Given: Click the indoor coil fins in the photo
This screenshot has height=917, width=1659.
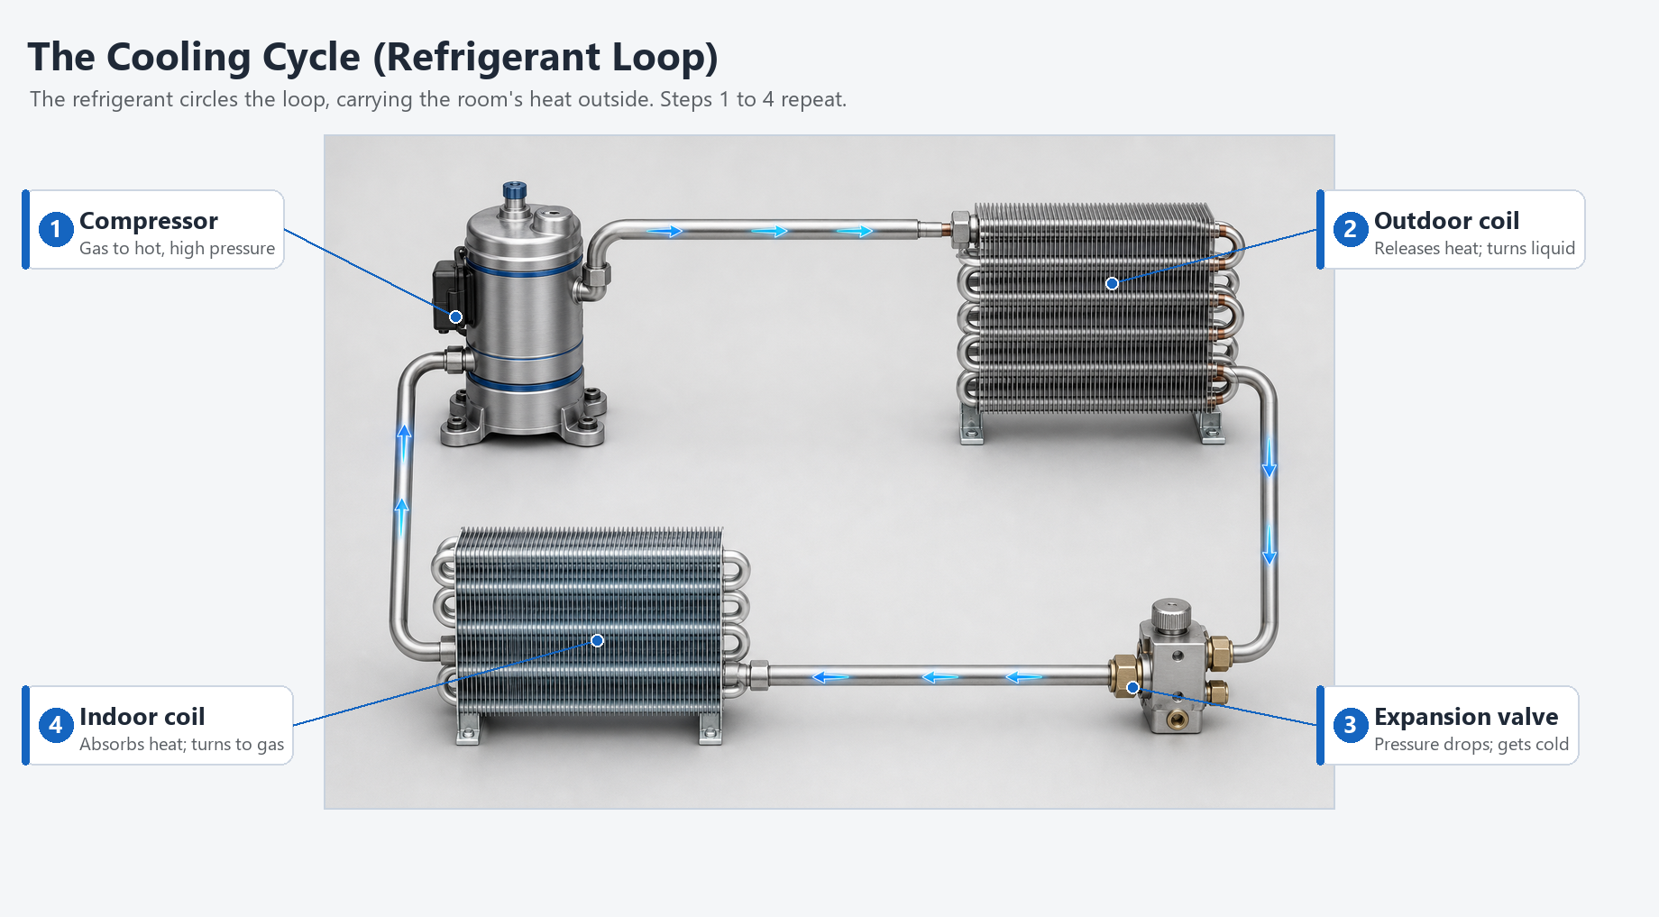Looking at the screenshot, I should (591, 622).
